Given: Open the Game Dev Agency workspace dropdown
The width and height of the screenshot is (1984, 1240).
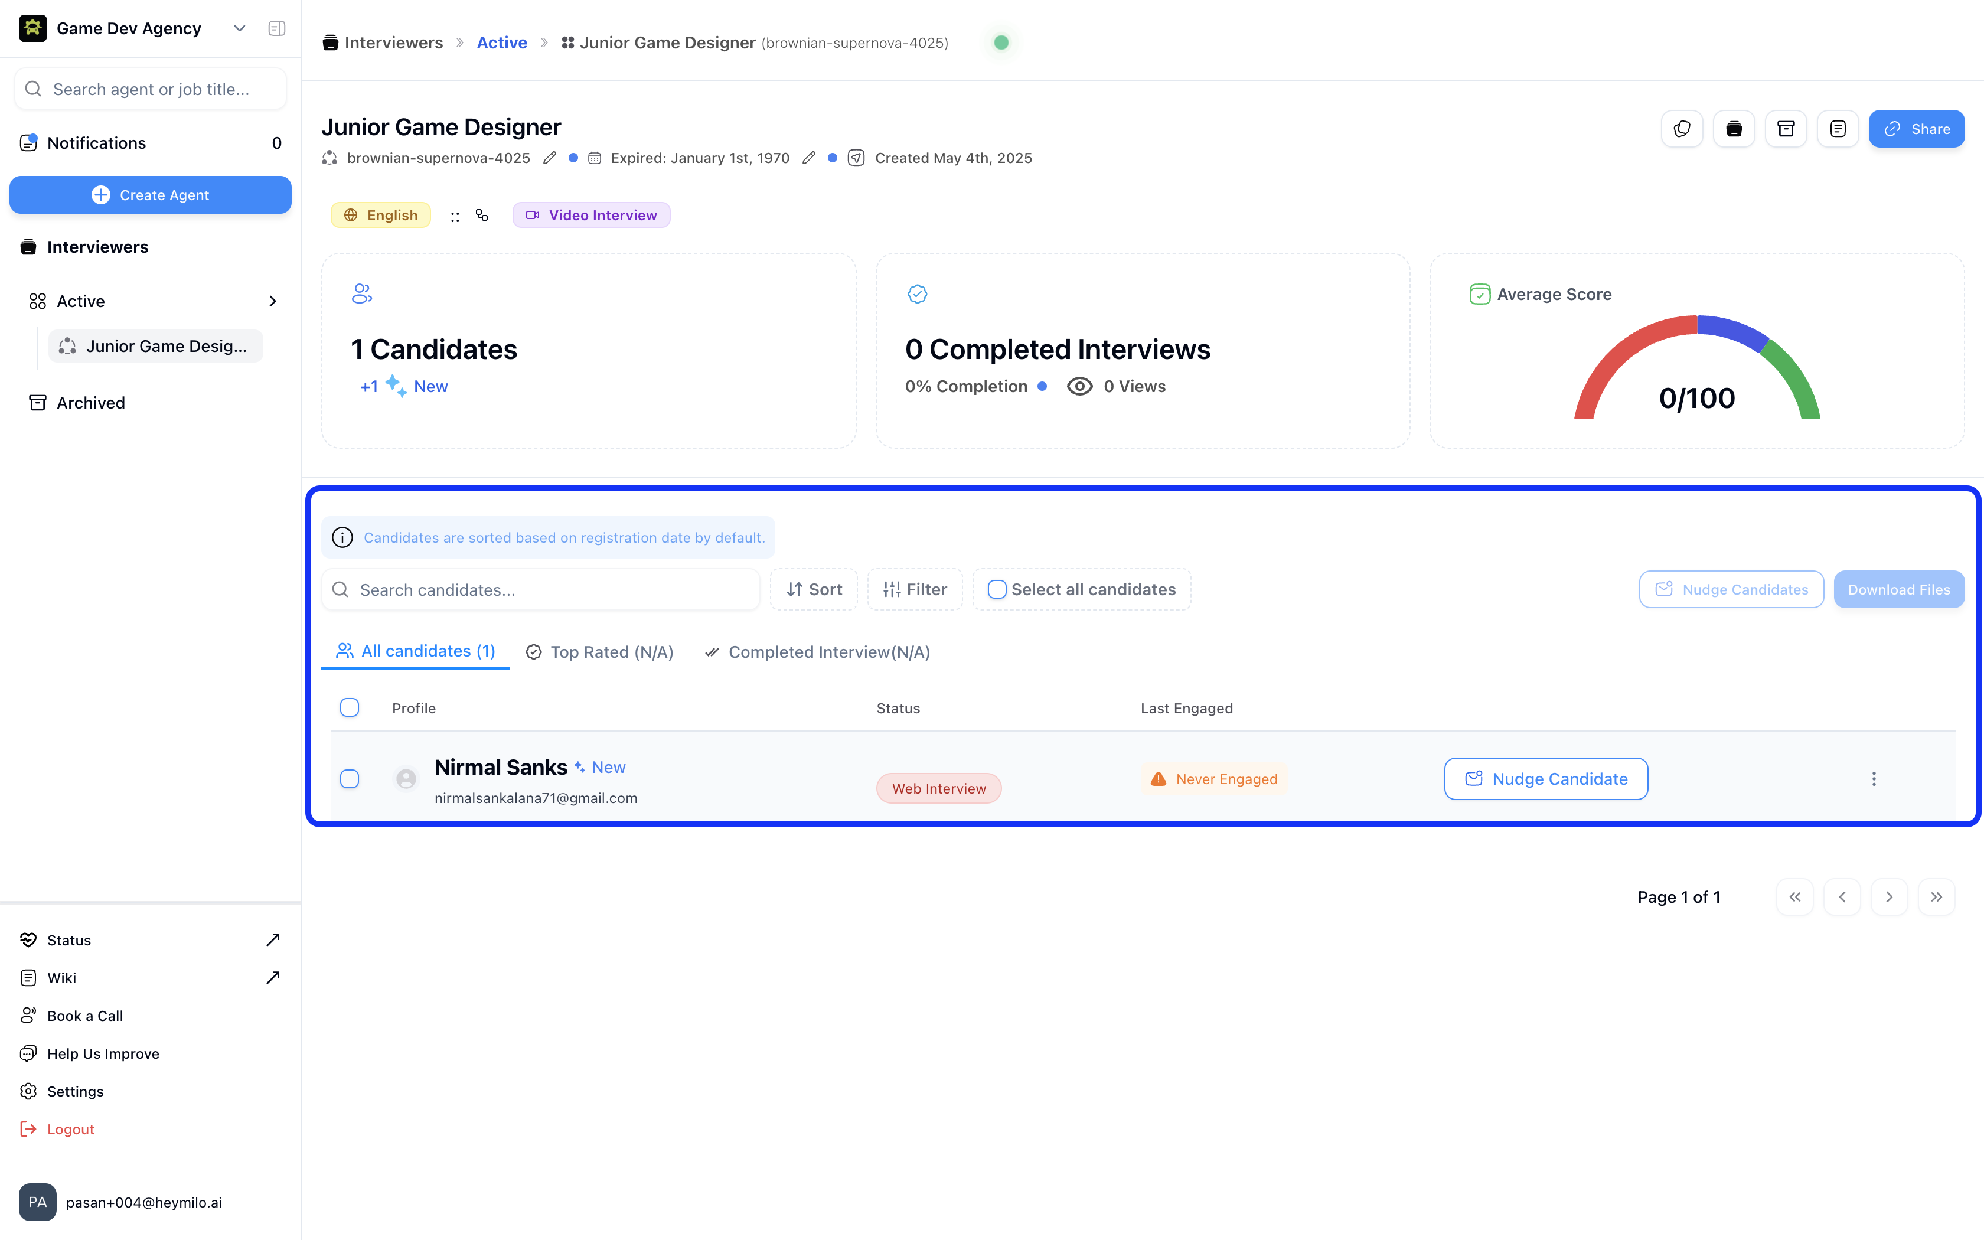Looking at the screenshot, I should click(x=239, y=29).
